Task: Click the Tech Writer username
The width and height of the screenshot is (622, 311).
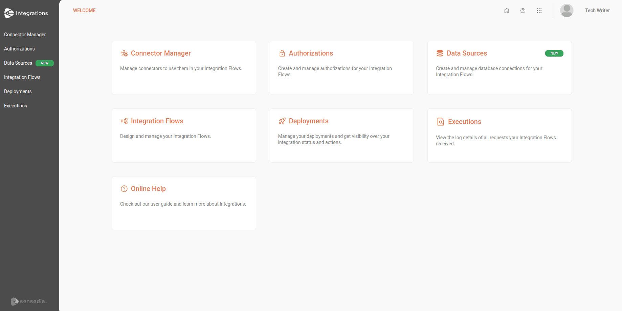Action: pos(597,11)
